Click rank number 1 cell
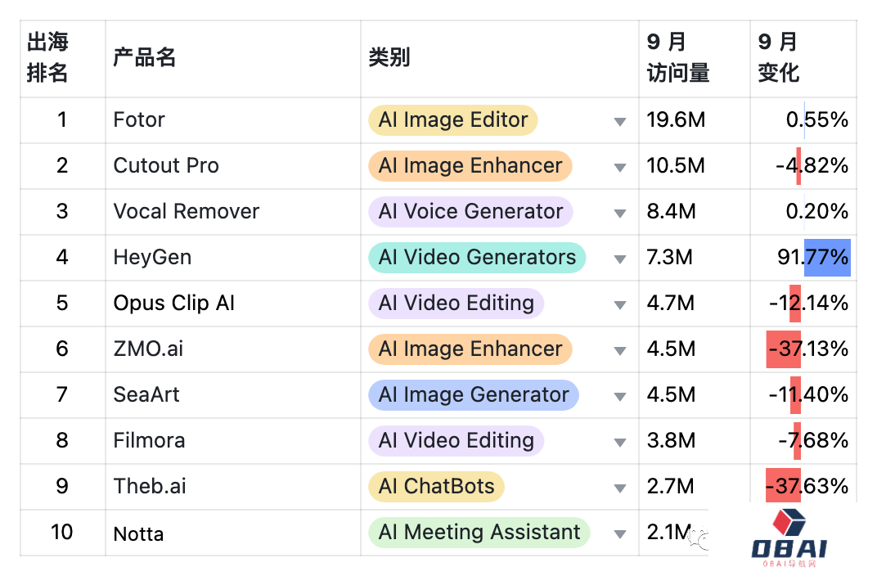 63,120
